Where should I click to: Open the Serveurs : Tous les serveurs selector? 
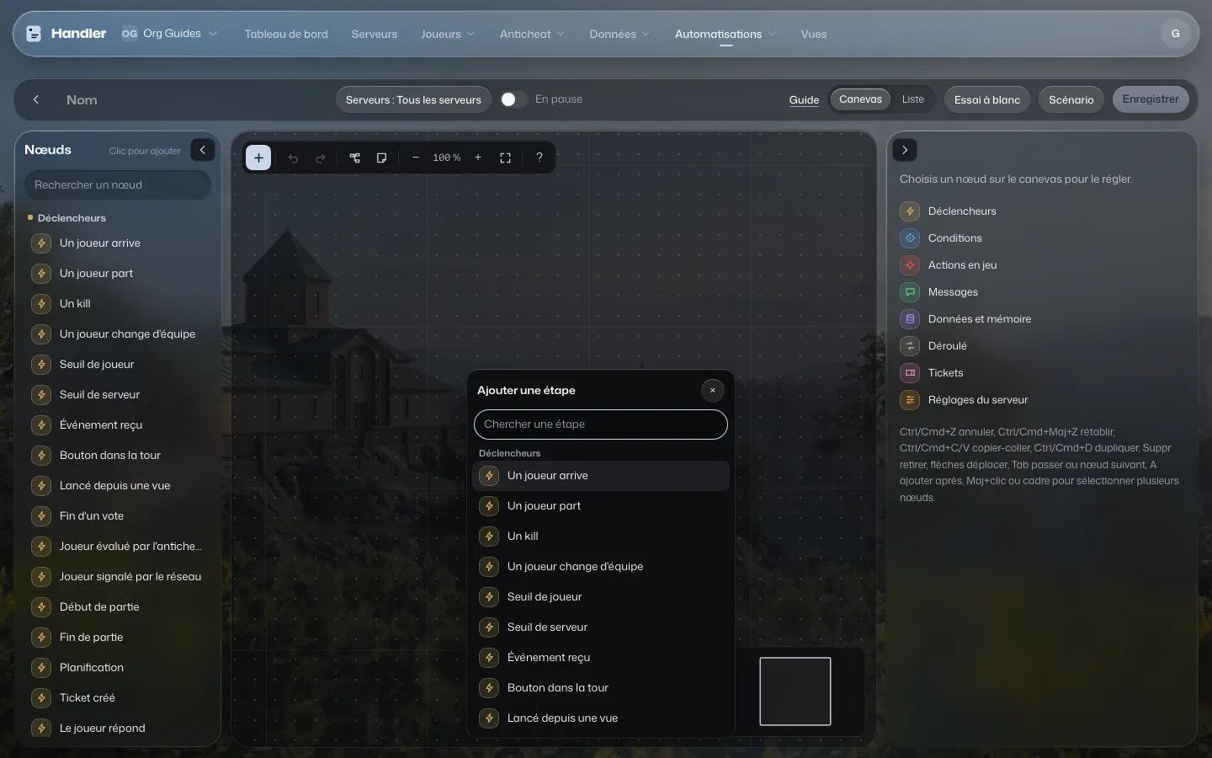tap(413, 99)
